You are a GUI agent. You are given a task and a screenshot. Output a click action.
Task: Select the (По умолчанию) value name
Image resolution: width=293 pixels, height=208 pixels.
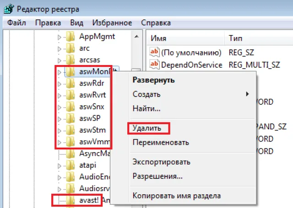[x=191, y=53]
